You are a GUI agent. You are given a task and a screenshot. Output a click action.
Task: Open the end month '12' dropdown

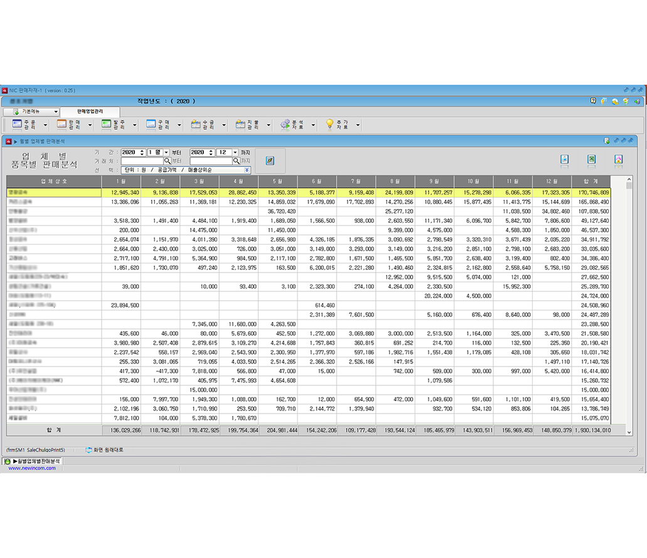coord(235,153)
